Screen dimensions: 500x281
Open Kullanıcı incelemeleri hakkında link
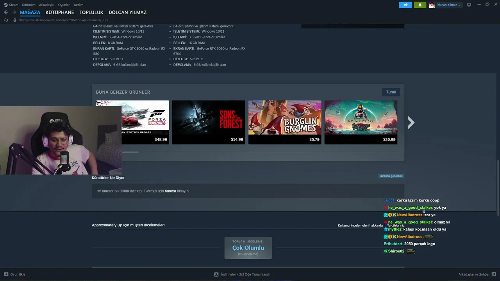pos(360,226)
